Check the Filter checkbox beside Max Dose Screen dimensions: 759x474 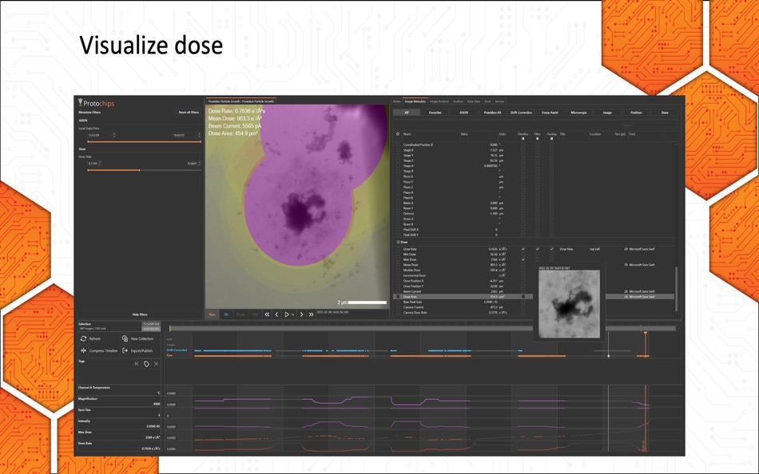[538, 259]
